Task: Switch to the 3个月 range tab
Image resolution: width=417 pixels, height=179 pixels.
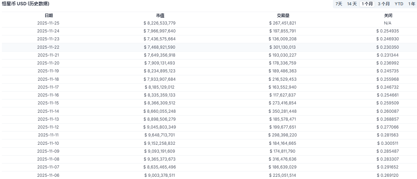Action: [383, 4]
